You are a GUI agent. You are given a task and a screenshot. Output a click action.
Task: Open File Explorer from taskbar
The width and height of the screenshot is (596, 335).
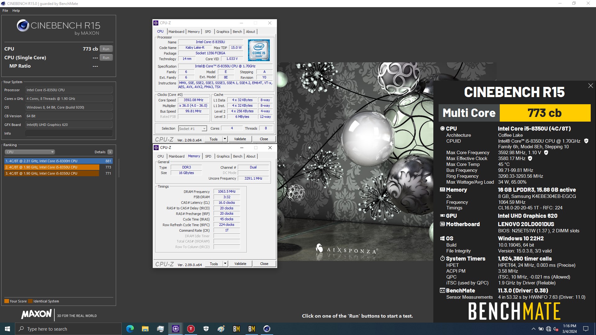point(145,329)
